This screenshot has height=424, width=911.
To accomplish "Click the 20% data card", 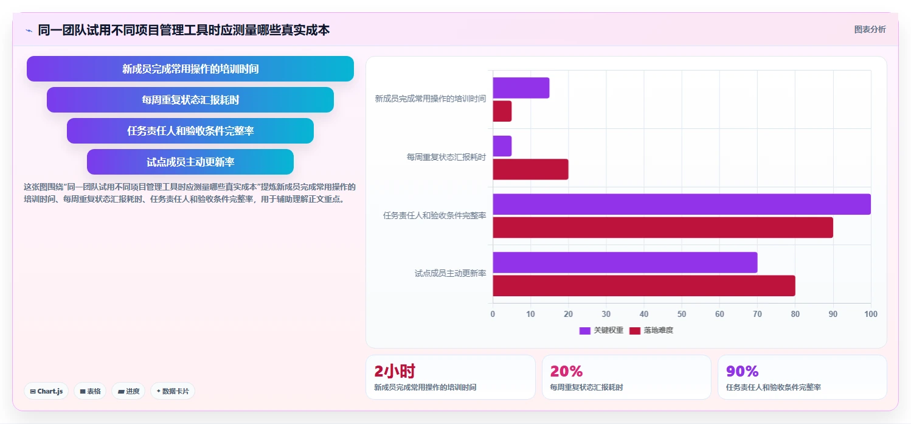I will pyautogui.click(x=626, y=377).
